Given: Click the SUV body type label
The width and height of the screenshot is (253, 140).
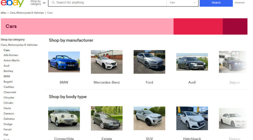Looking at the screenshot, I should pyautogui.click(x=149, y=138).
